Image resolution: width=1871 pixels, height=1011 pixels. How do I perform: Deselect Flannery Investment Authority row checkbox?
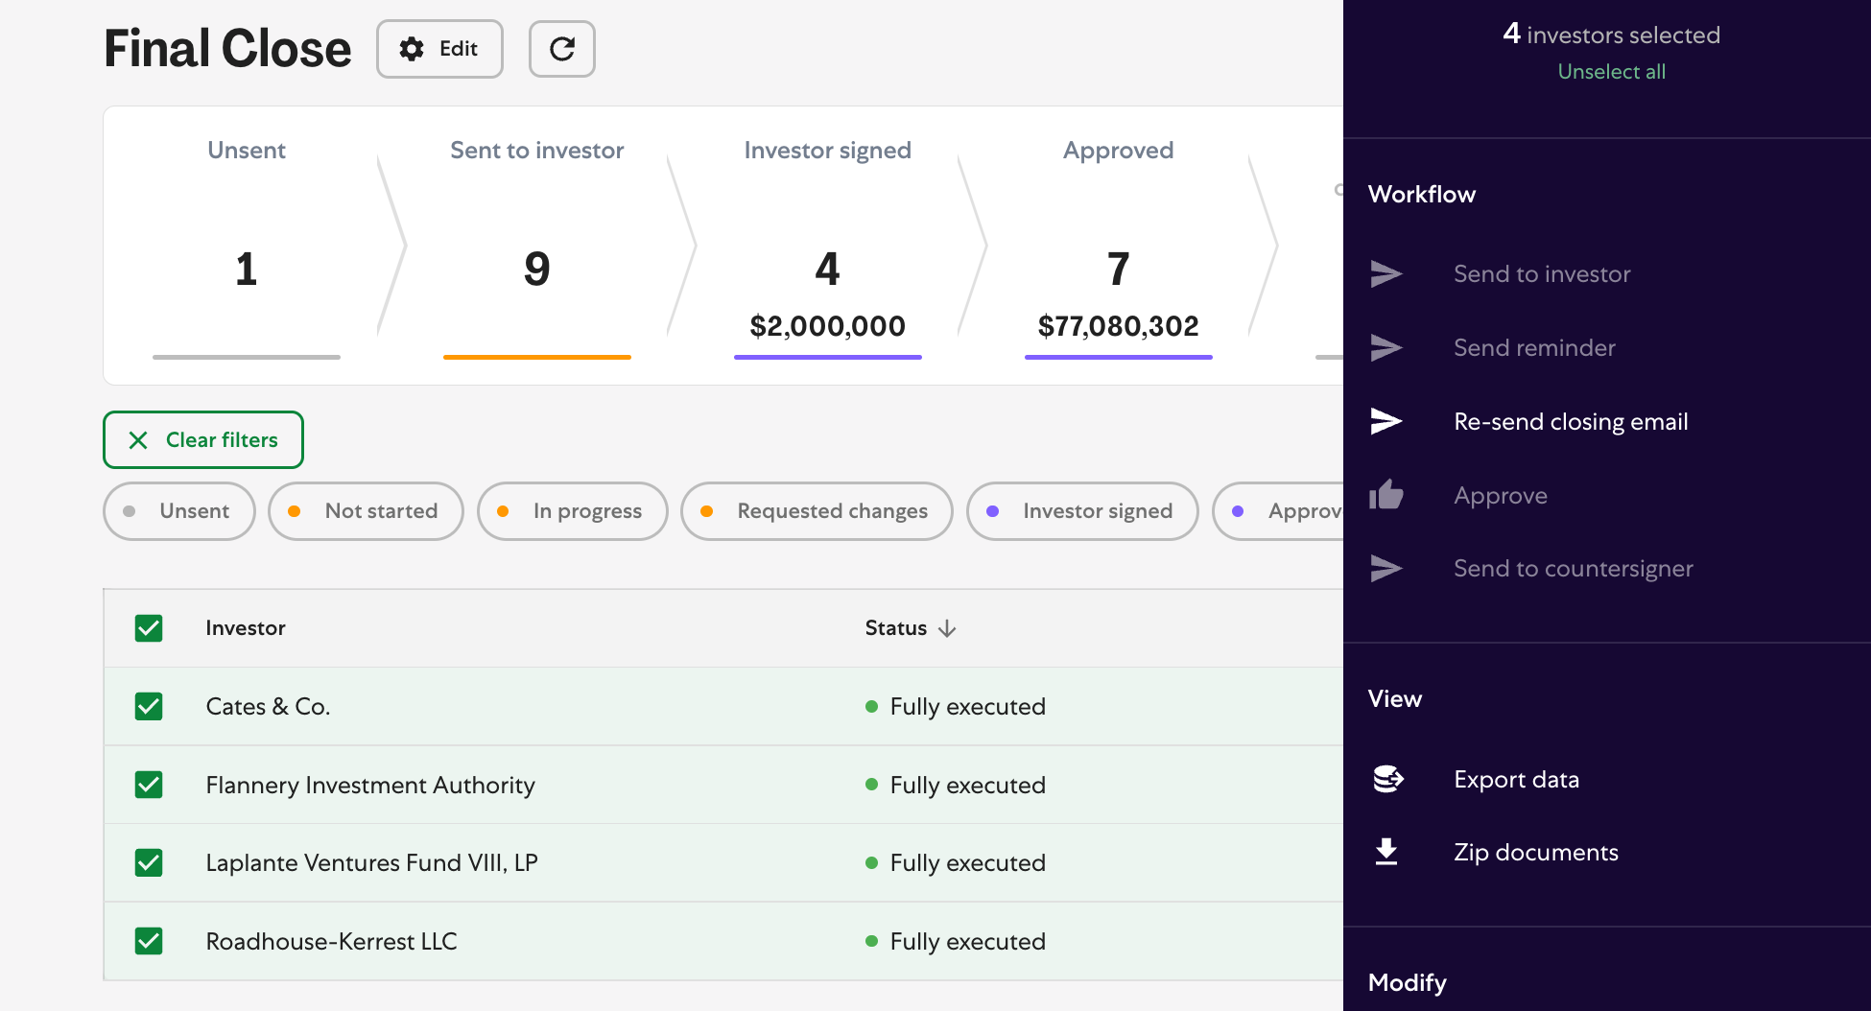coord(149,786)
